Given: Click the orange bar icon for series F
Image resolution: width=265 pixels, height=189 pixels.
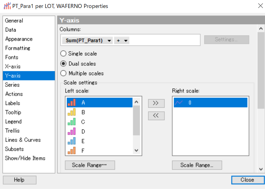Looking at the screenshot, I should coord(71,150).
